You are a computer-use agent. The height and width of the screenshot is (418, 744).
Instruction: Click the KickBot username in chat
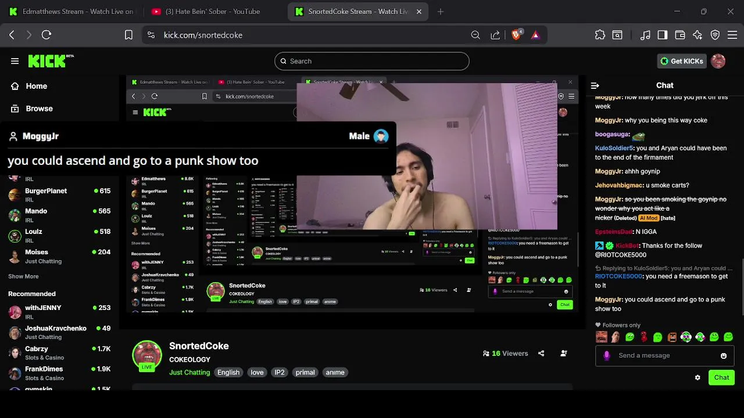627,246
